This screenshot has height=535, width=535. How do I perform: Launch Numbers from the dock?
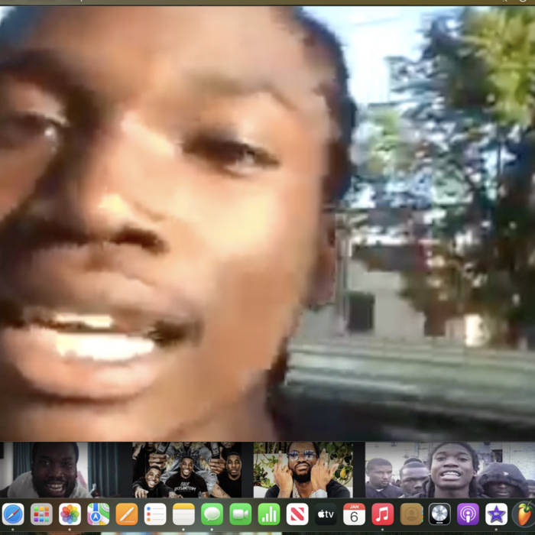pyautogui.click(x=269, y=514)
